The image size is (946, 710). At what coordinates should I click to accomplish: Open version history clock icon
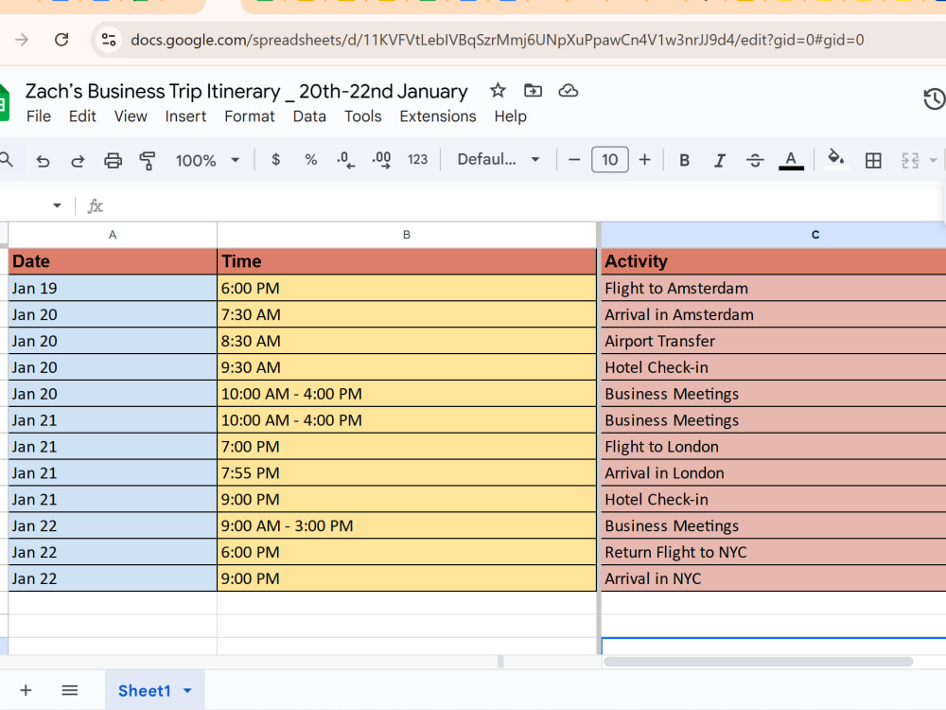(x=934, y=99)
